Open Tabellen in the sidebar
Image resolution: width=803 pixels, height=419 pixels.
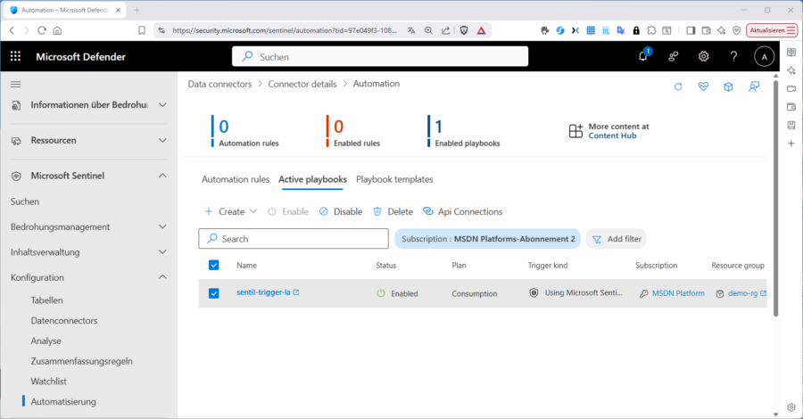pyautogui.click(x=46, y=300)
